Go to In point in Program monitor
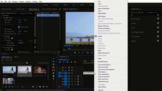 [x=88, y=53]
